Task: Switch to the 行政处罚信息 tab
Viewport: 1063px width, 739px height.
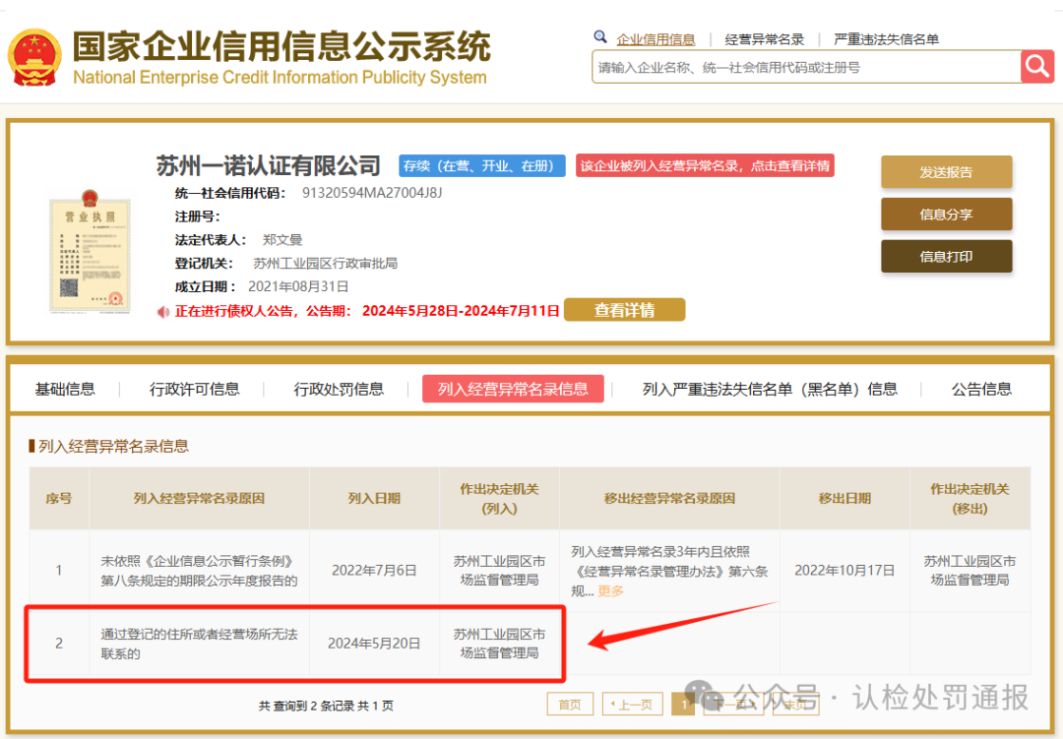Action: [x=339, y=389]
